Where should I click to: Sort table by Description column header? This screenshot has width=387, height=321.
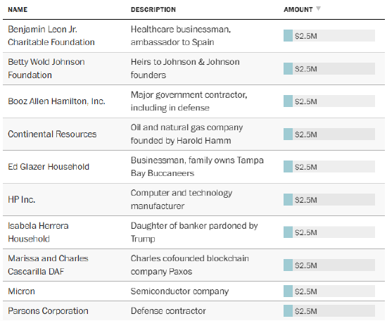(153, 10)
